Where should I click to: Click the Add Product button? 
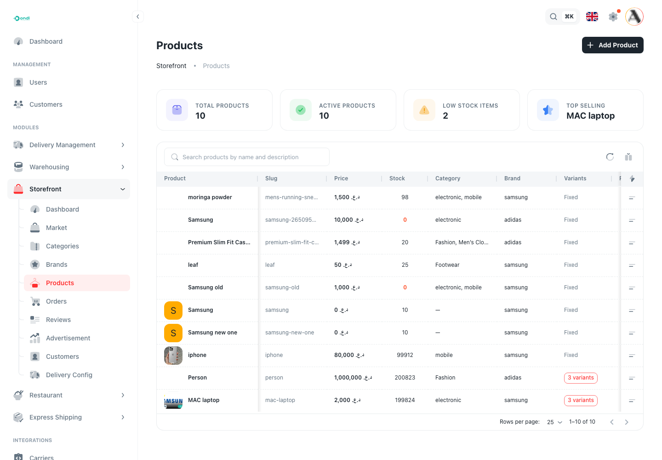612,45
